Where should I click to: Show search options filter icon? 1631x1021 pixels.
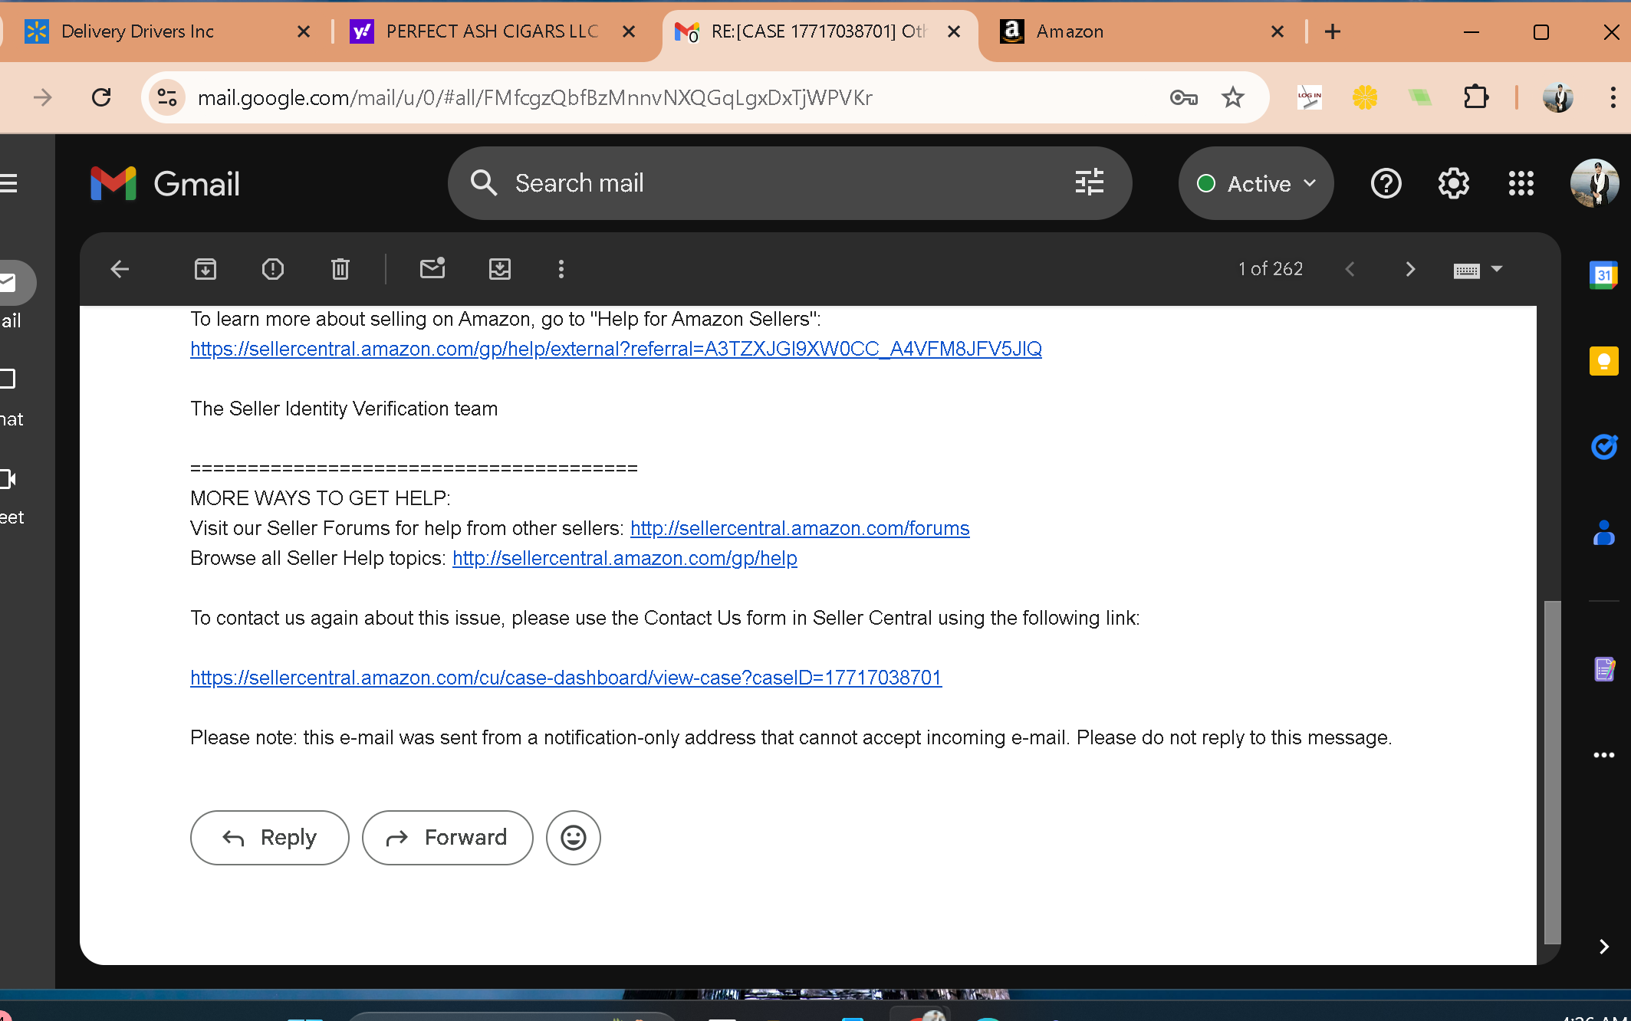pos(1090,182)
